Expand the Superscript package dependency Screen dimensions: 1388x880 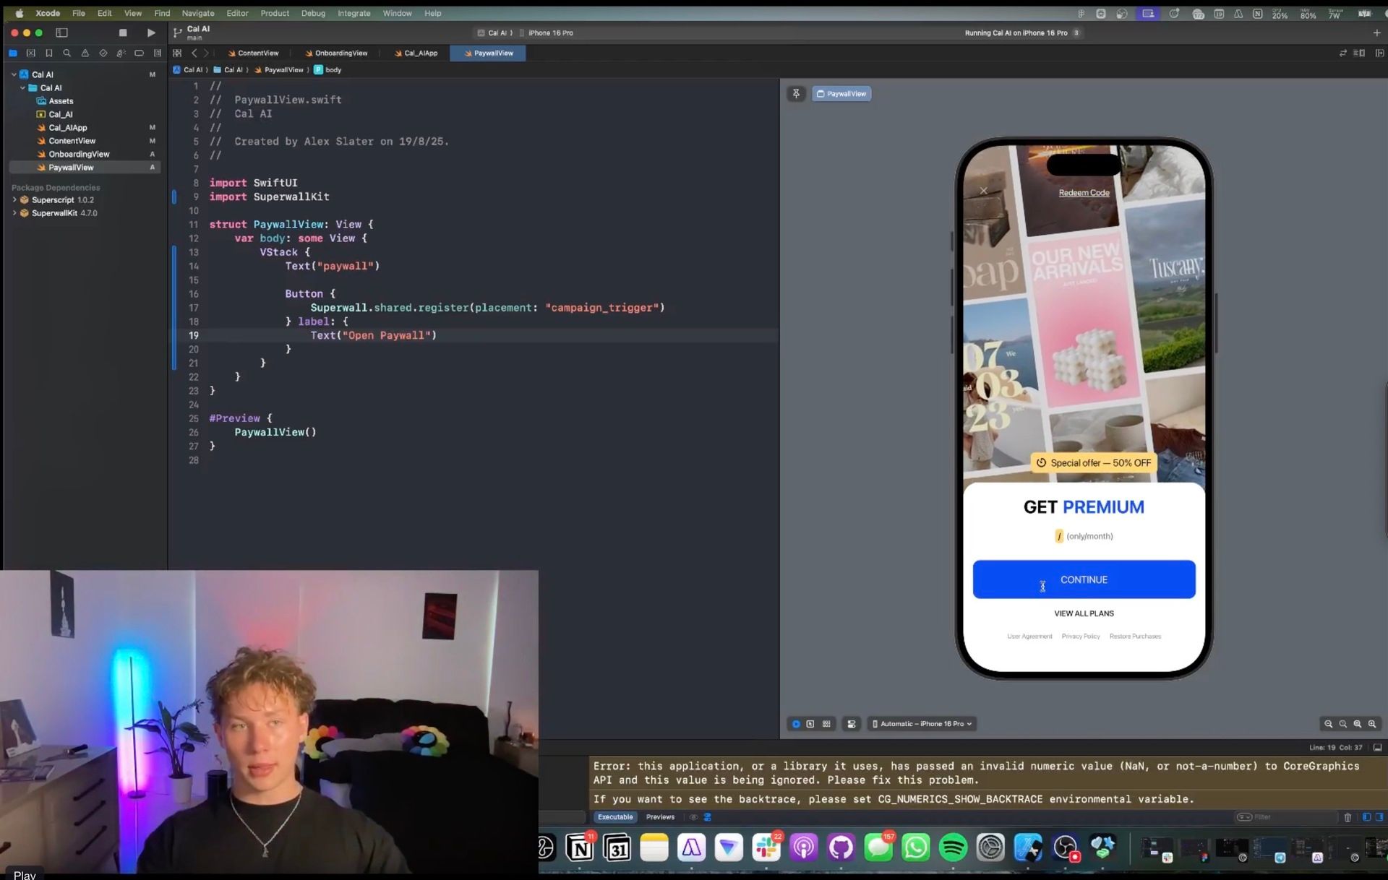14,200
